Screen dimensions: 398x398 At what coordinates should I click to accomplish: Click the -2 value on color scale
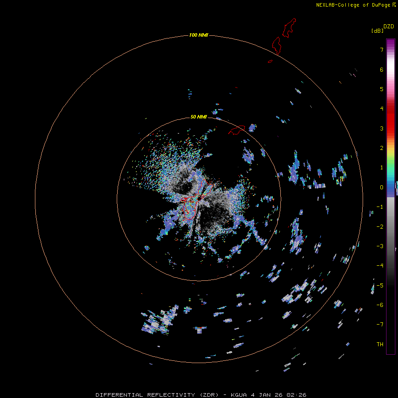pyautogui.click(x=380, y=227)
